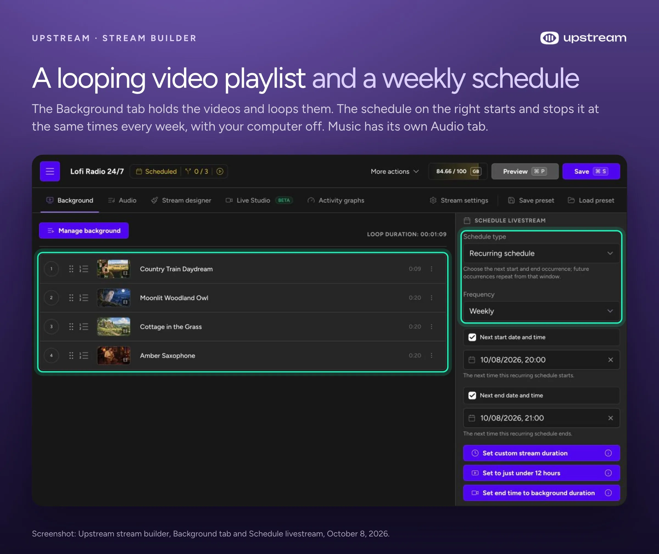This screenshot has height=554, width=659.
Task: Click the 10/08/2026, 21:00 end date field
Action: click(541, 418)
